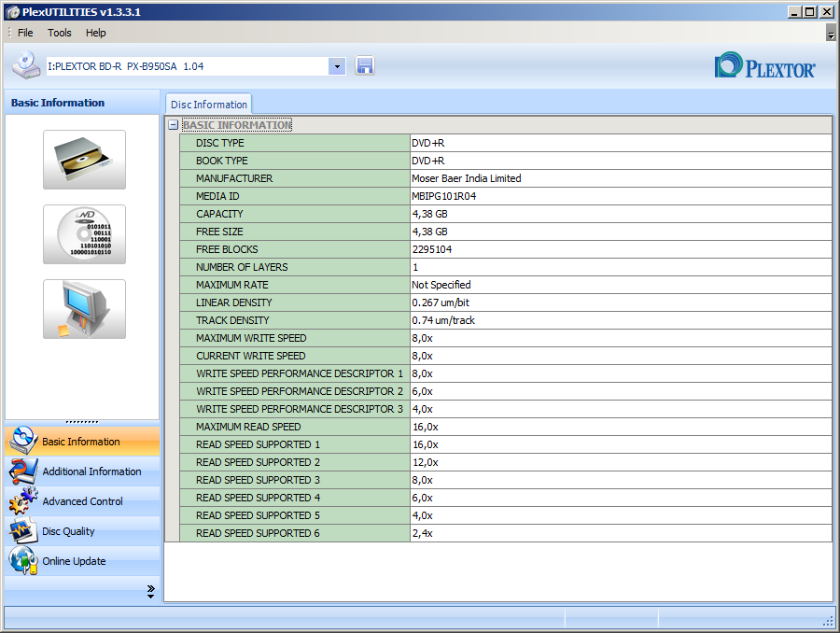Select READ SPEED SUPPORTED 2 value 12,0x
840x633 pixels.
(621, 461)
